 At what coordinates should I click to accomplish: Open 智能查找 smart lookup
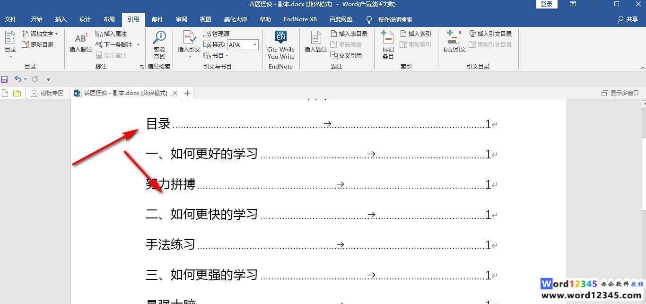click(x=159, y=45)
